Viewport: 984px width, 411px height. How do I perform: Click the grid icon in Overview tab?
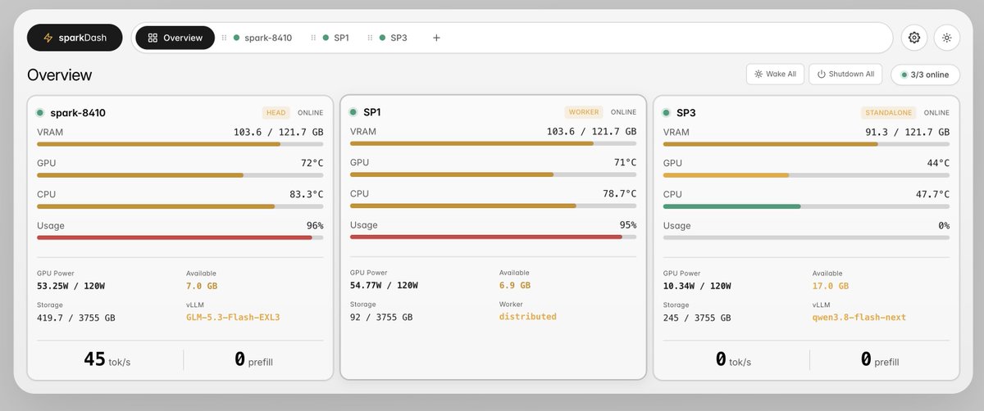pyautogui.click(x=153, y=38)
